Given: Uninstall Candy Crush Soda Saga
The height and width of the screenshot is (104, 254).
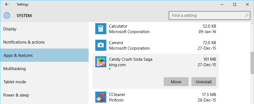Looking at the screenshot, I should tap(204, 82).
